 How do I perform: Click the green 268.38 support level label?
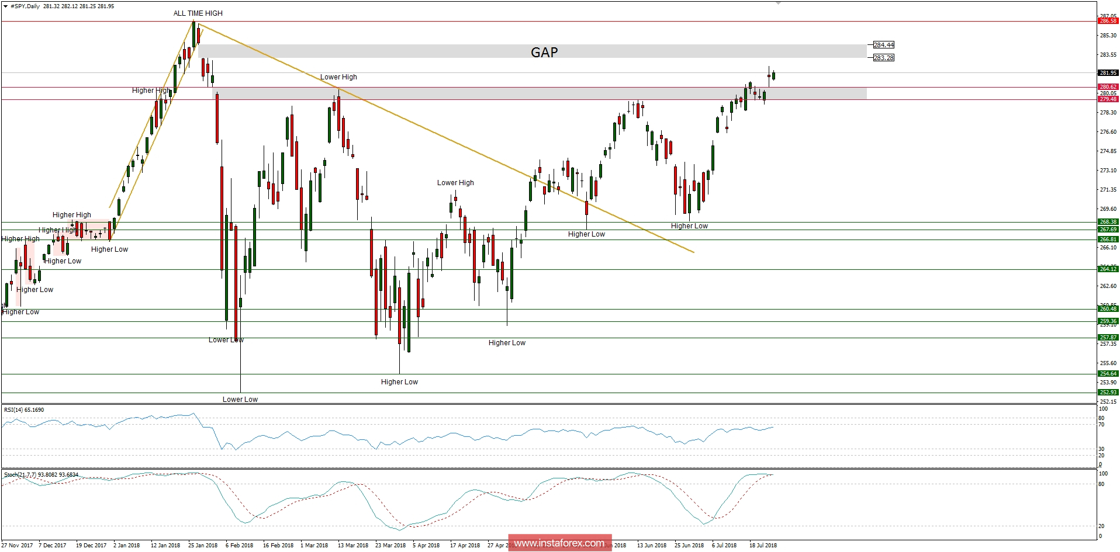pyautogui.click(x=1108, y=222)
